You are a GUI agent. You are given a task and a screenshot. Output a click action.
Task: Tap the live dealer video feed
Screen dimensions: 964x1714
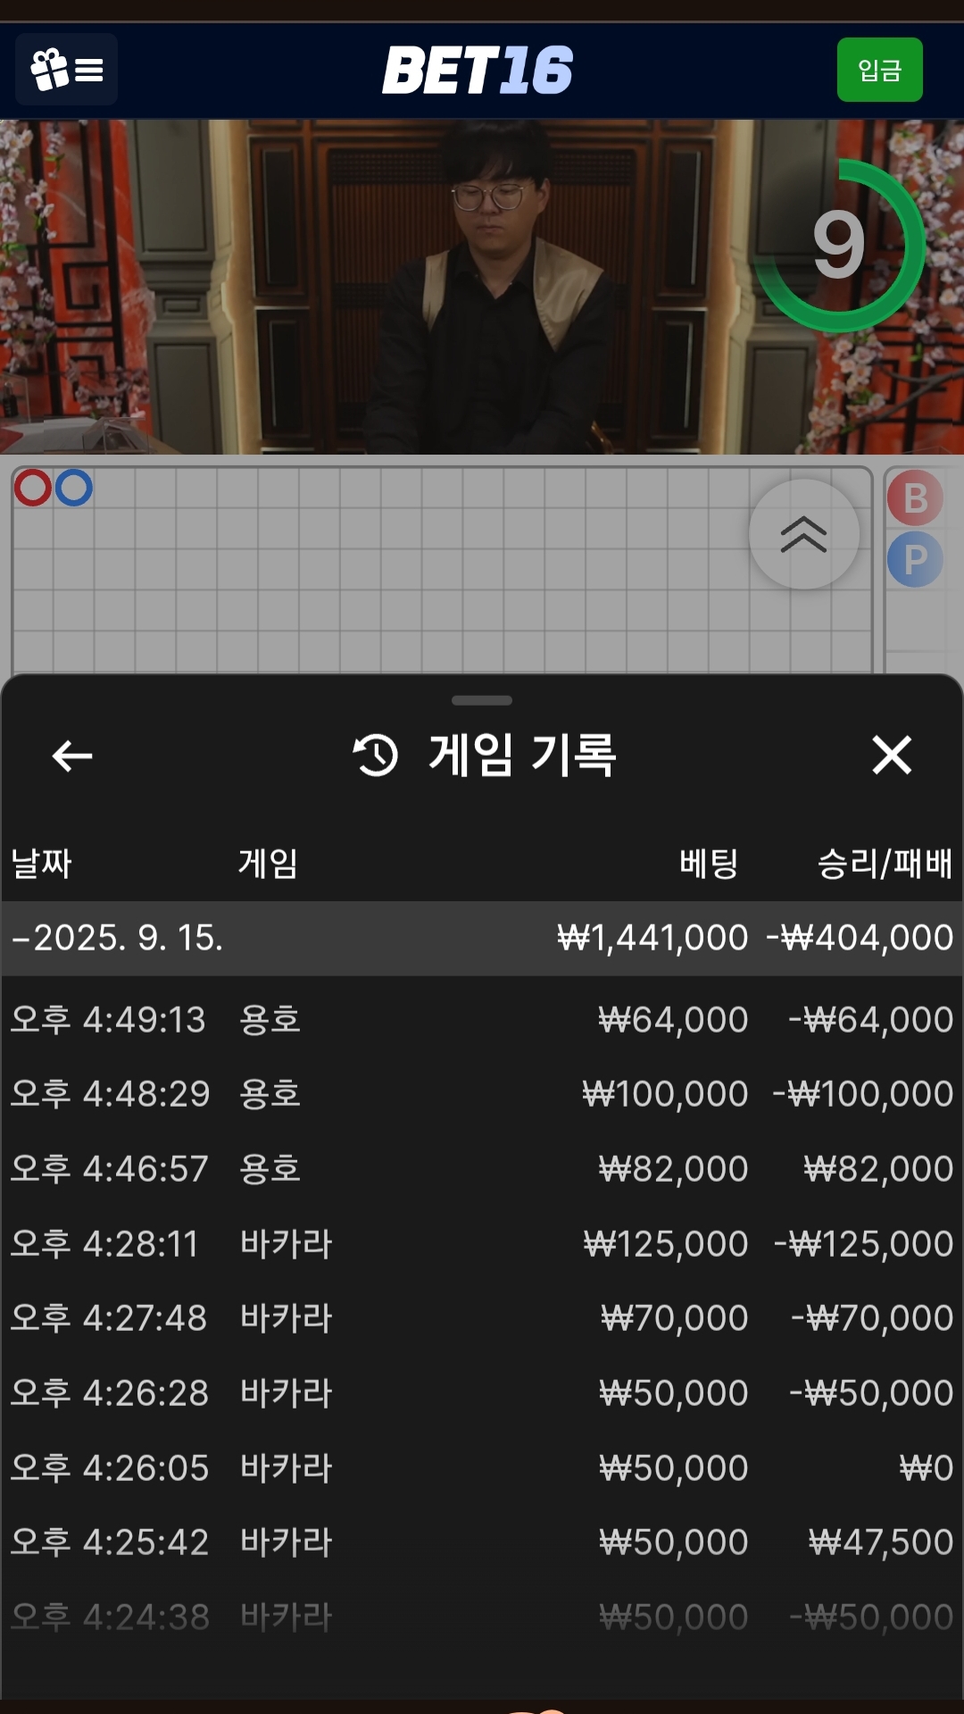point(482,287)
